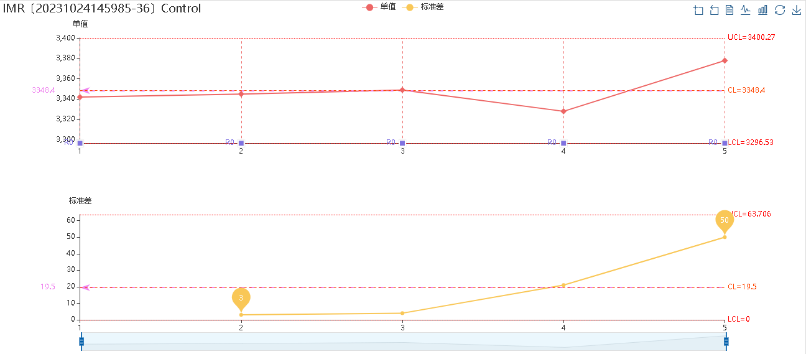Activate the area zoom tool icon
Image resolution: width=806 pixels, height=354 pixels.
pyautogui.click(x=698, y=10)
